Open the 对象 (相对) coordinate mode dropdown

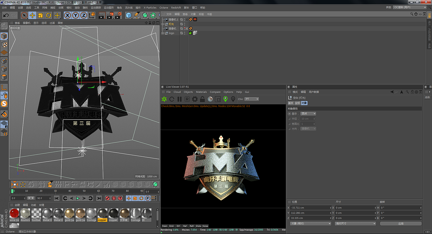[311, 224]
